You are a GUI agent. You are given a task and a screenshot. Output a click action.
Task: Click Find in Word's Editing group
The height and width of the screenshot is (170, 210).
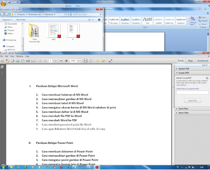[x=203, y=17]
